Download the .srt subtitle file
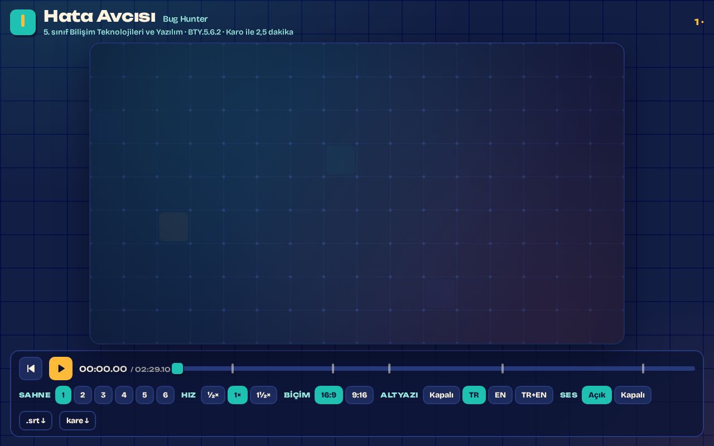Screen dimensions: 714x446 (36, 420)
